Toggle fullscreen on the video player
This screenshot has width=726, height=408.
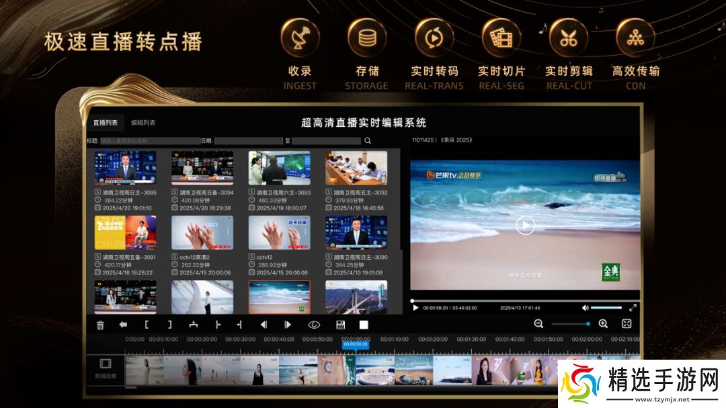(633, 307)
